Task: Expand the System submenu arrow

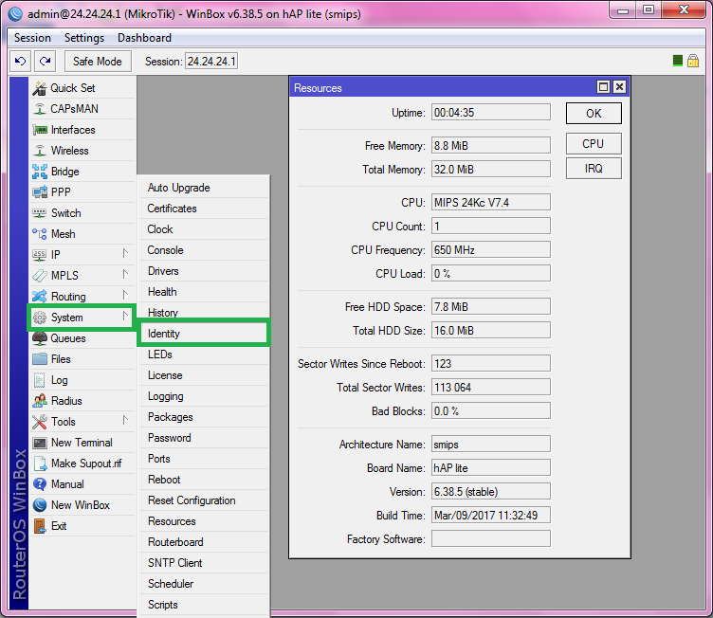Action: (125, 317)
